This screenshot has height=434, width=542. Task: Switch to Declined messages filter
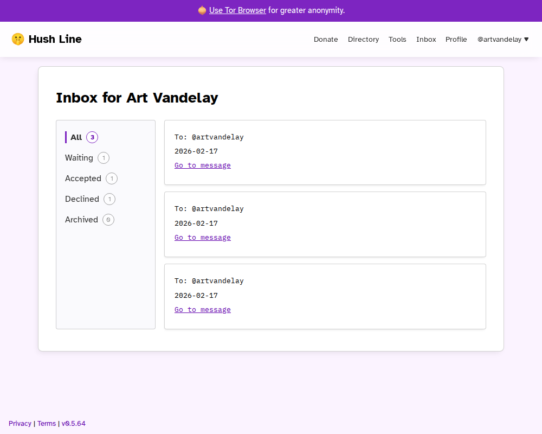point(82,199)
